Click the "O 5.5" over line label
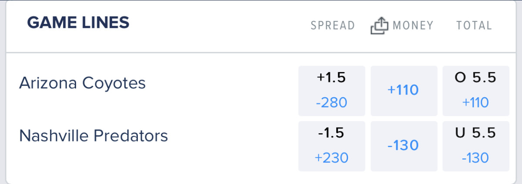Image resolution: width=522 pixels, height=184 pixels. tap(476, 78)
